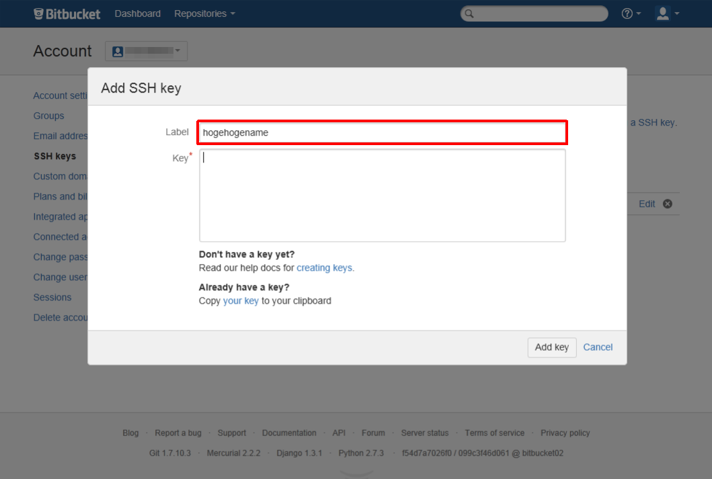Click the remove icon beside Edit
The height and width of the screenshot is (479, 712).
[667, 204]
